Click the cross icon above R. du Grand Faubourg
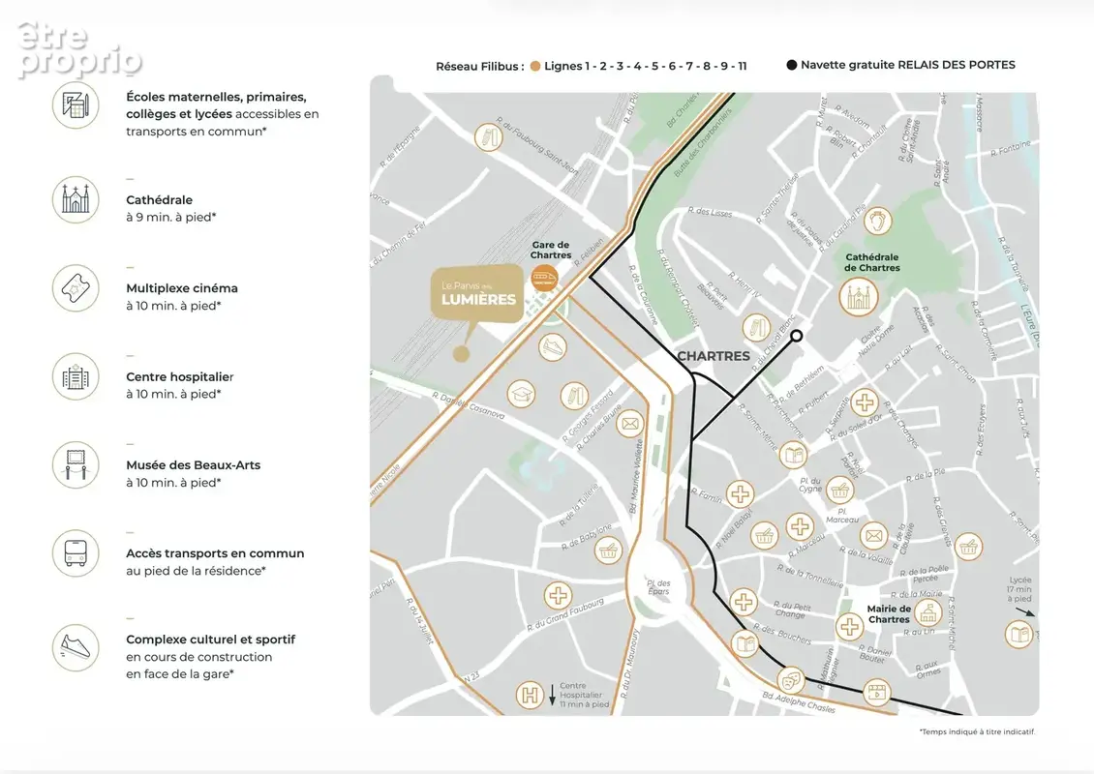 pos(559,595)
